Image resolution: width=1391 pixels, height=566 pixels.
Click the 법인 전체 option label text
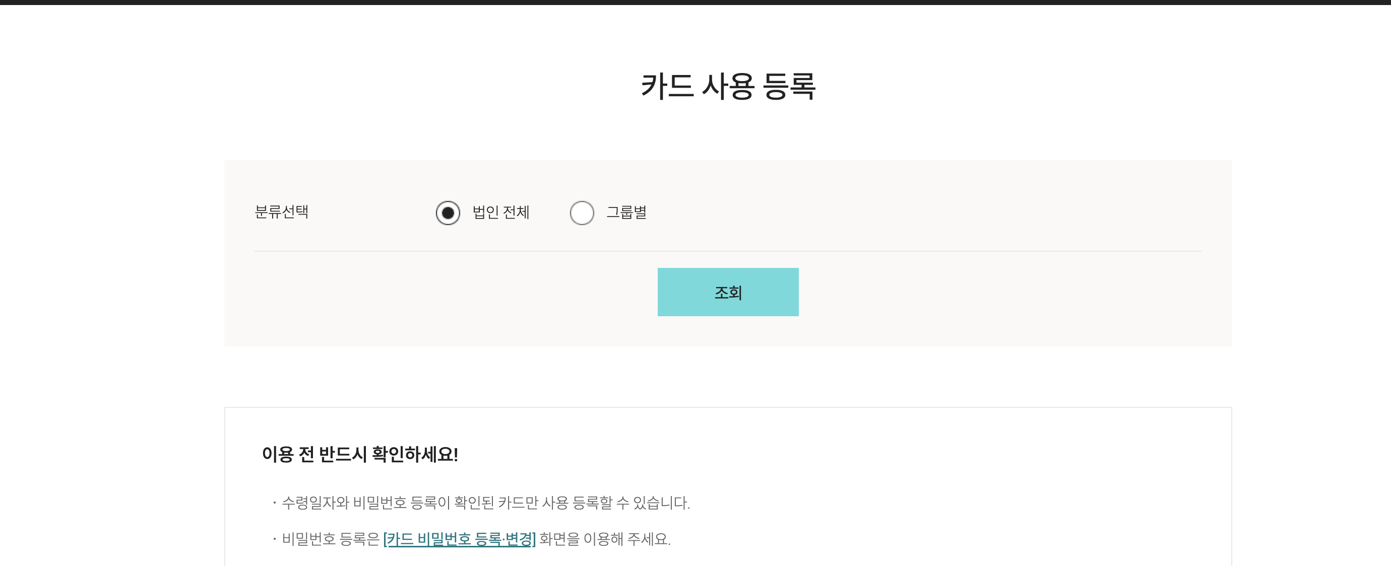(x=500, y=213)
